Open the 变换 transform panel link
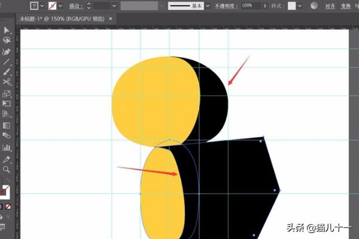 [346, 5]
